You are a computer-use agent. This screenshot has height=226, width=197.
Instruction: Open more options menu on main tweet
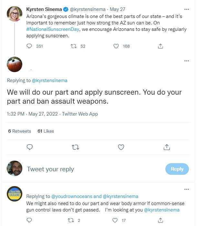186,61
